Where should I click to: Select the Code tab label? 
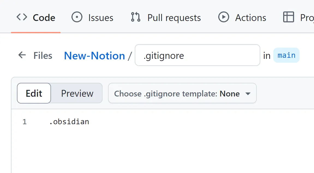(44, 18)
